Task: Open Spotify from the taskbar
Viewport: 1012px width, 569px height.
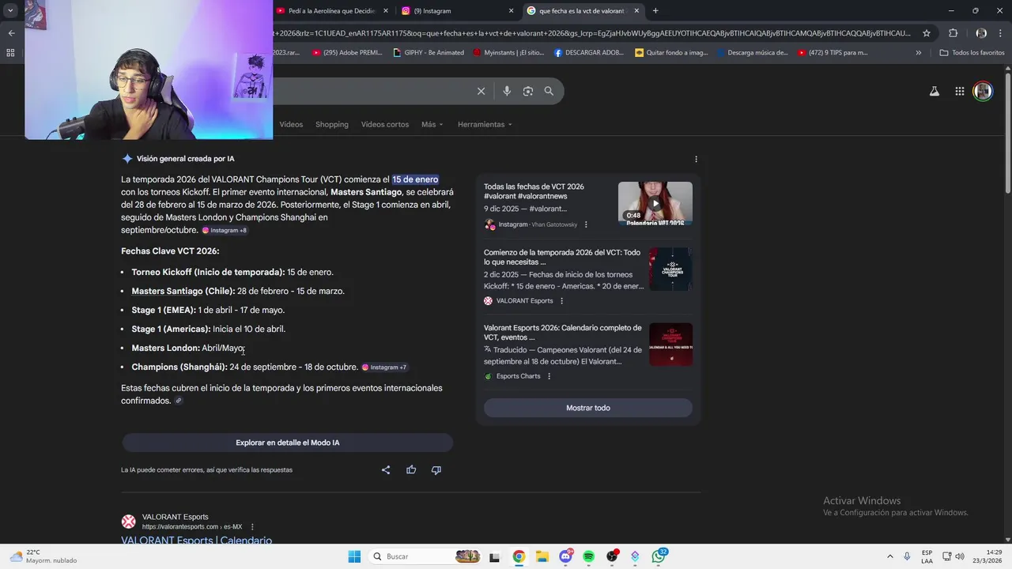Action: 588,556
